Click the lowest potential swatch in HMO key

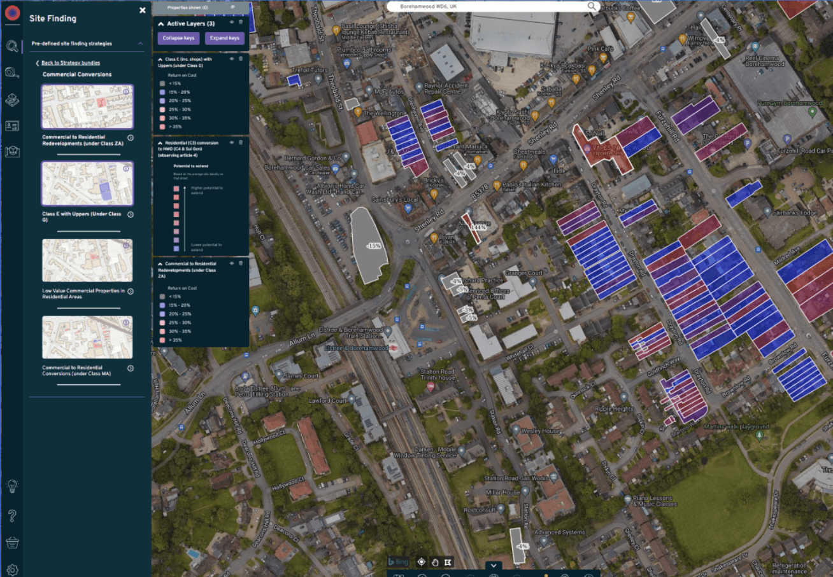(176, 249)
